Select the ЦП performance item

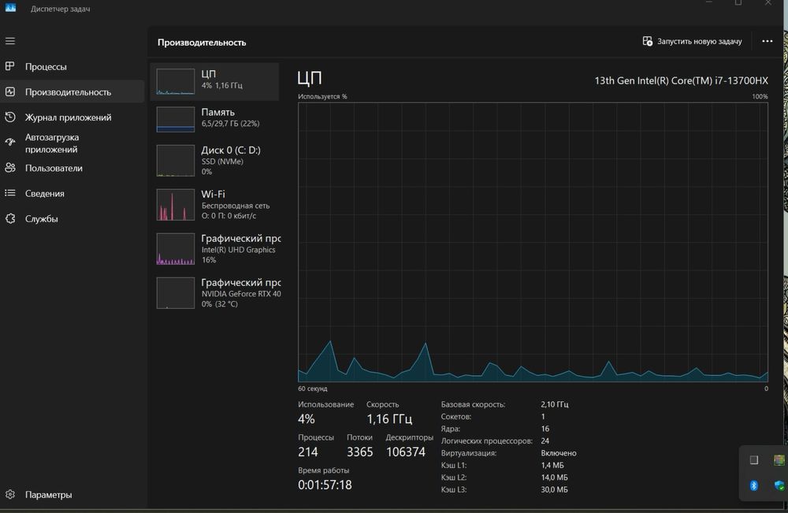click(x=214, y=81)
